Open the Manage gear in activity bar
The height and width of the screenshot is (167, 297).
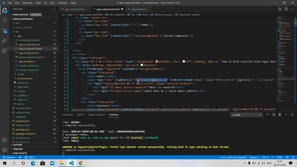5,150
